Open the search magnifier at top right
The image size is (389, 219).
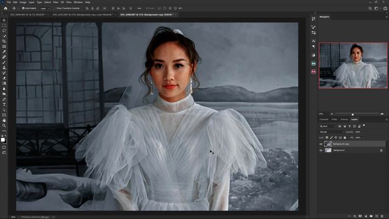tap(370, 8)
